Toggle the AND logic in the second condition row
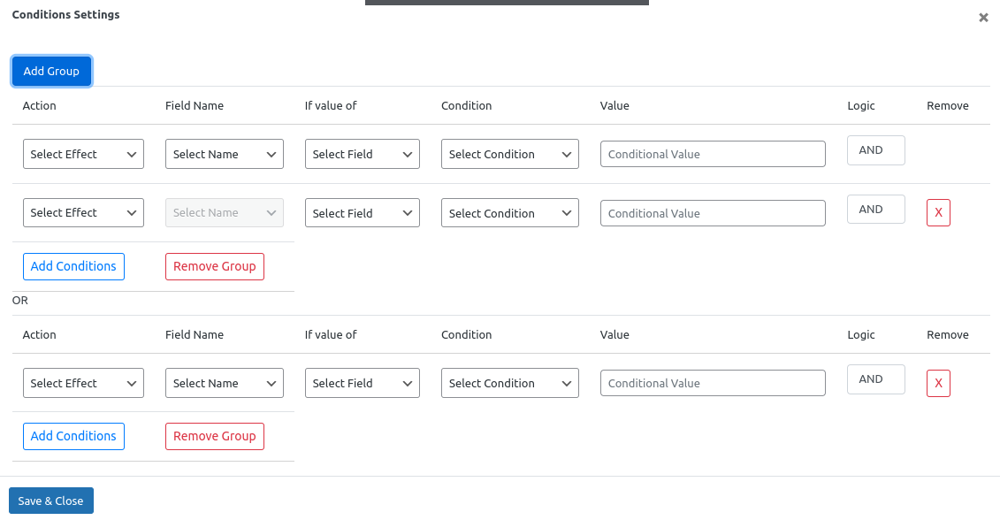The width and height of the screenshot is (1000, 520). point(875,209)
